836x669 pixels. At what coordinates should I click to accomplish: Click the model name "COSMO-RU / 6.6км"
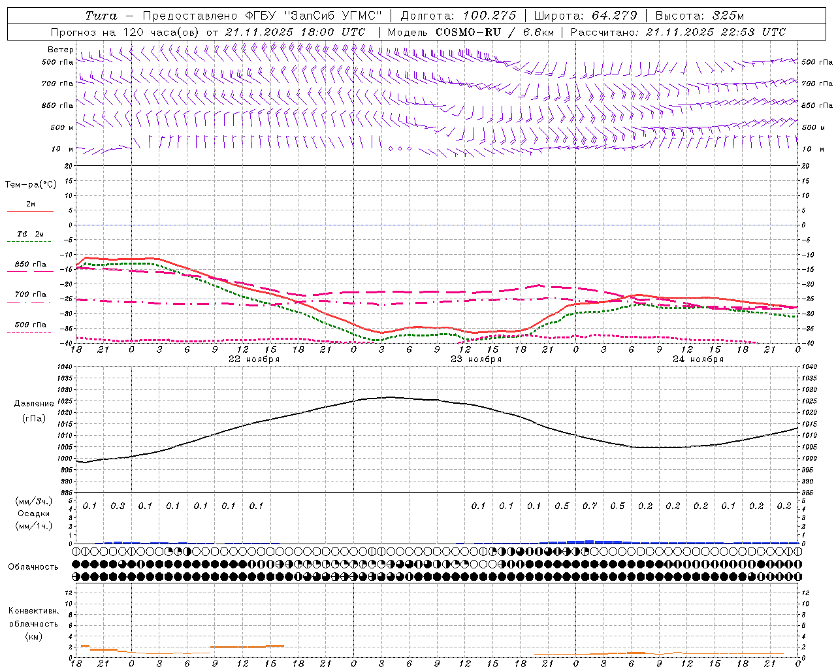point(494,32)
